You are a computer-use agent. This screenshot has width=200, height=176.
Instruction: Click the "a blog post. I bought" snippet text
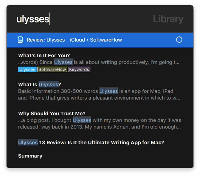point(45,120)
